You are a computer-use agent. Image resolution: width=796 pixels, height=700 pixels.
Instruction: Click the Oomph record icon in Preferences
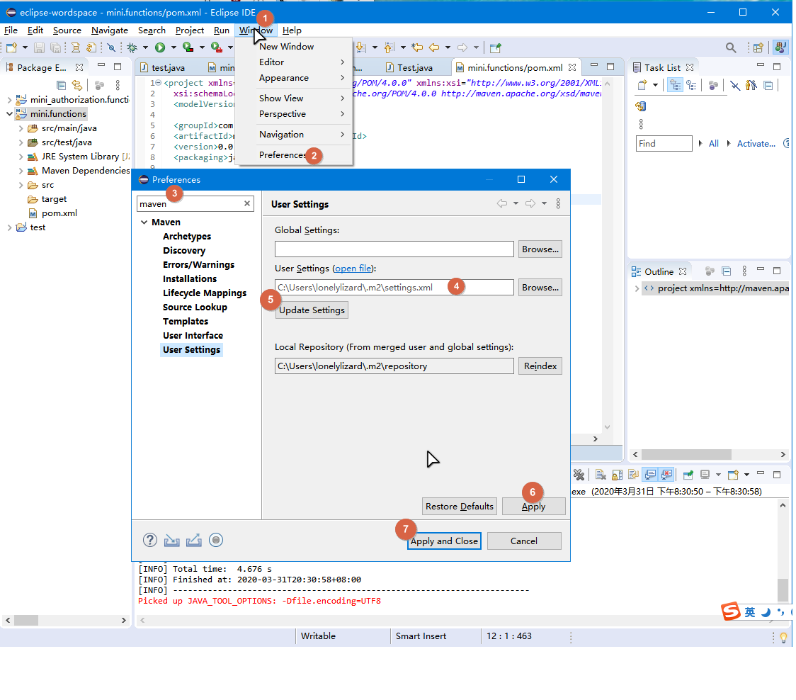tap(216, 540)
